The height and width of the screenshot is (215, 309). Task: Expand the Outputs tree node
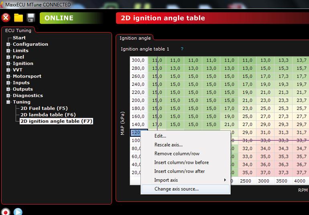tap(8, 89)
